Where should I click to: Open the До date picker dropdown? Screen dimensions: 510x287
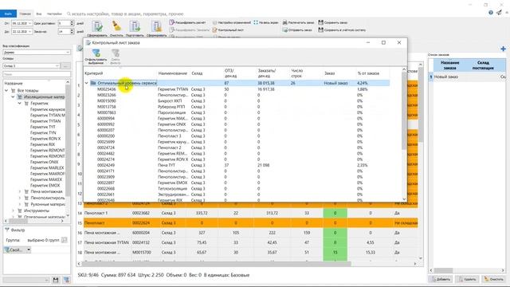29,32
